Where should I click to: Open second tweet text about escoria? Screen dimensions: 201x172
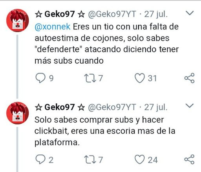tap(105, 131)
